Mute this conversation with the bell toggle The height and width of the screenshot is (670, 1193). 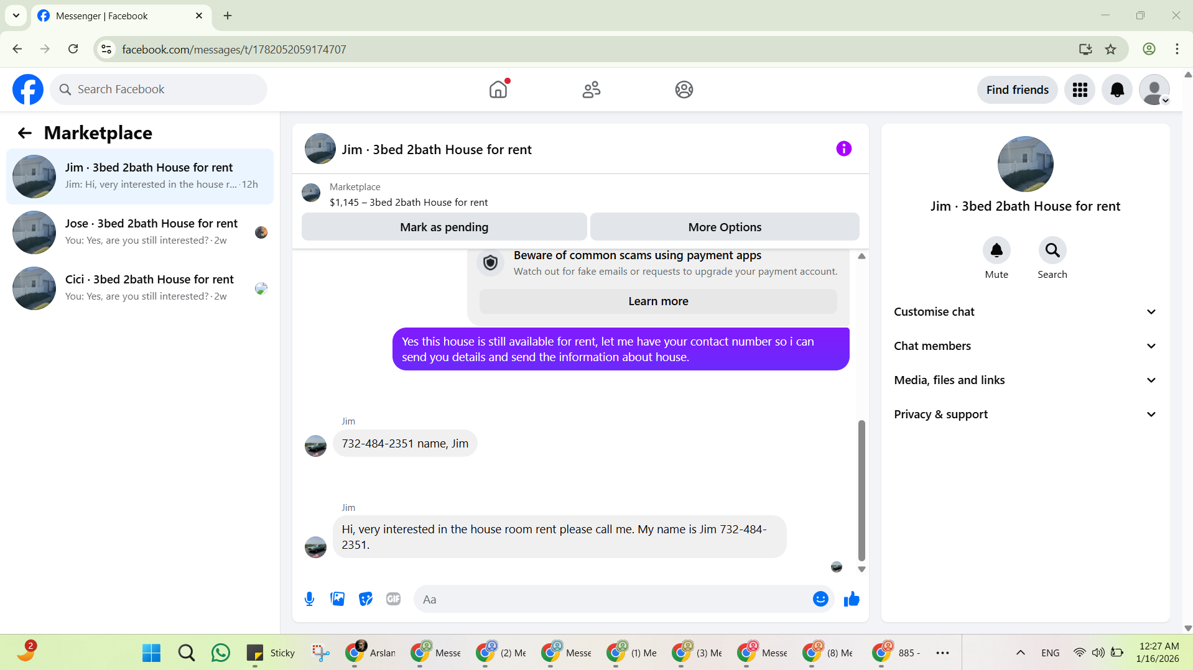tap(996, 250)
